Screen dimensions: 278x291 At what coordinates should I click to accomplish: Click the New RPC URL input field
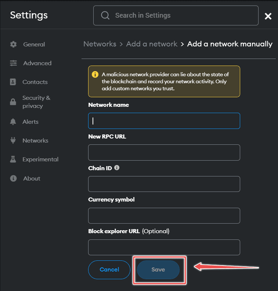tap(164, 152)
